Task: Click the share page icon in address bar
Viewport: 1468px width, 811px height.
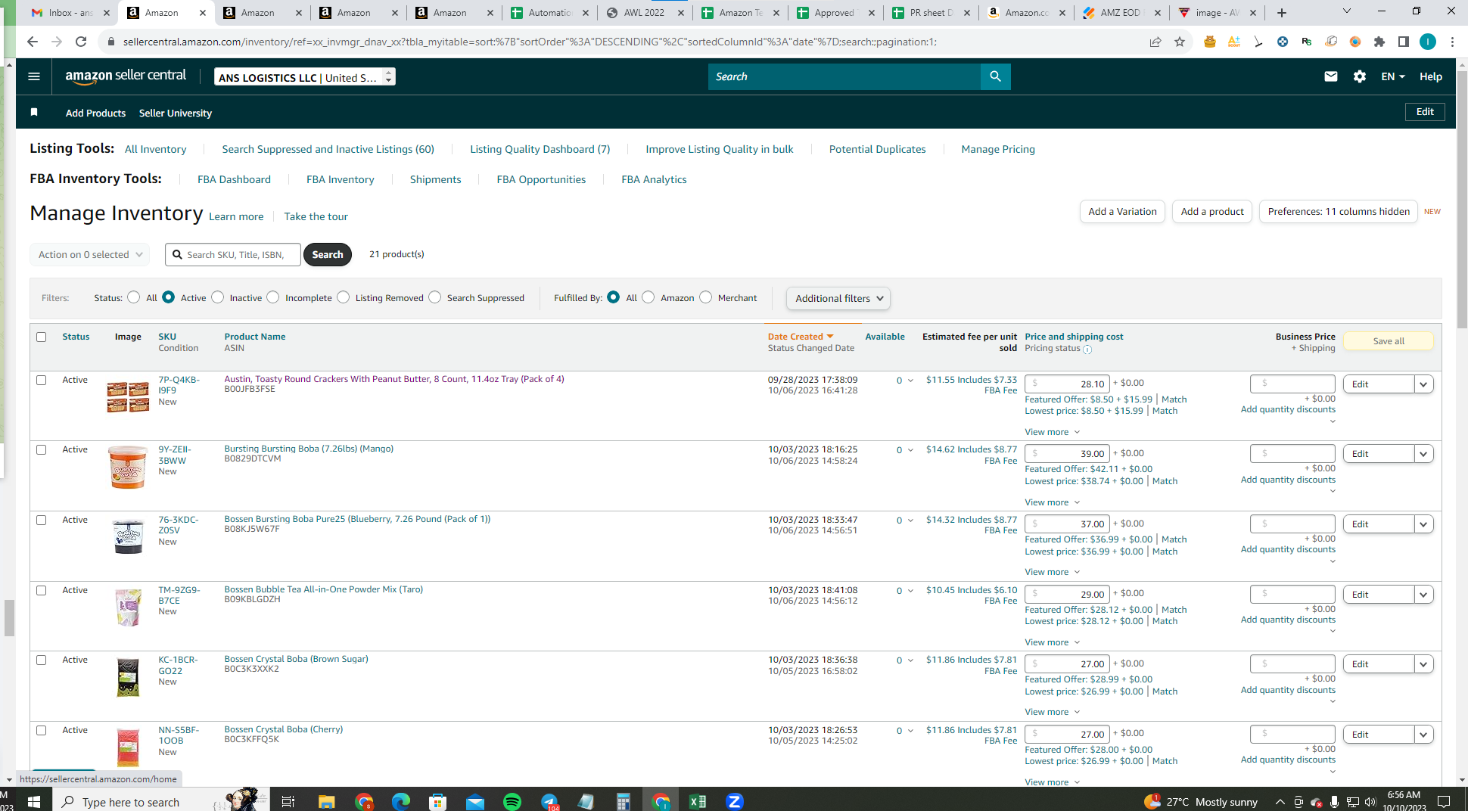Action: [x=1155, y=42]
